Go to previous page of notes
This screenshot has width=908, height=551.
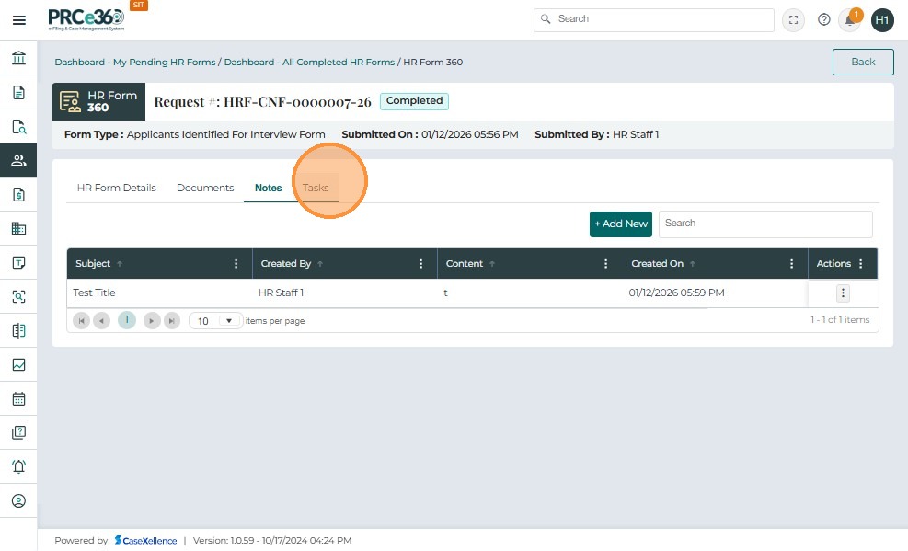tap(101, 321)
